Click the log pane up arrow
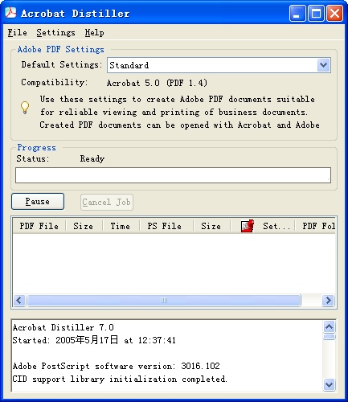 point(329,326)
